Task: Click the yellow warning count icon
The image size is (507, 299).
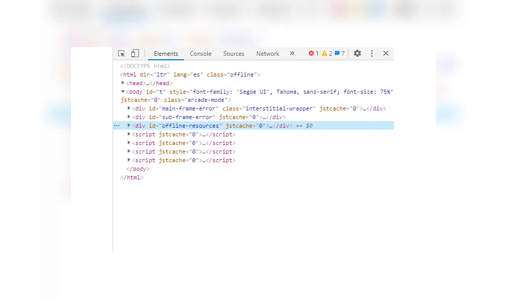Action: (324, 53)
